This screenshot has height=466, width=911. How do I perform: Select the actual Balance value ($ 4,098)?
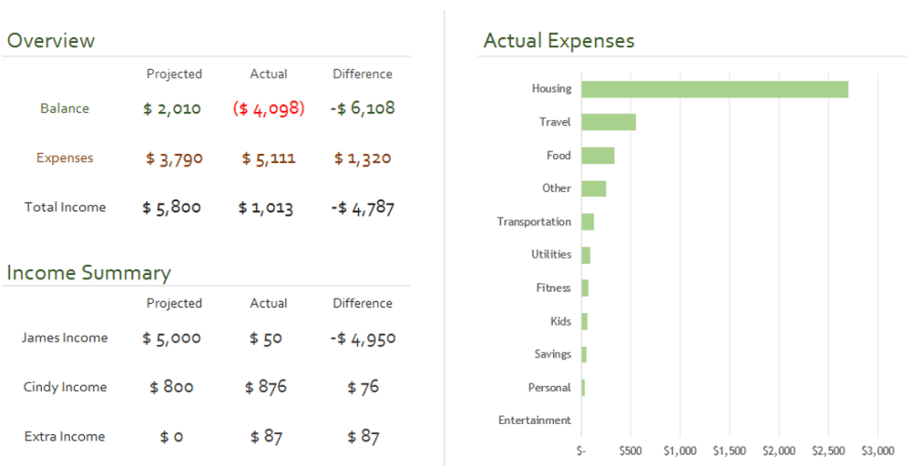tap(269, 108)
